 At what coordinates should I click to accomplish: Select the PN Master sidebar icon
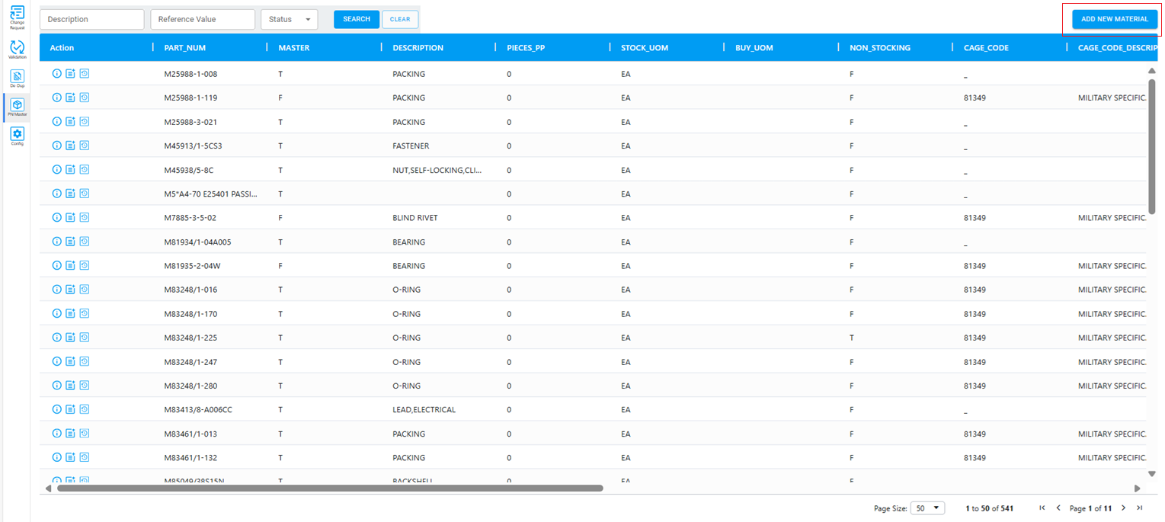coord(17,107)
